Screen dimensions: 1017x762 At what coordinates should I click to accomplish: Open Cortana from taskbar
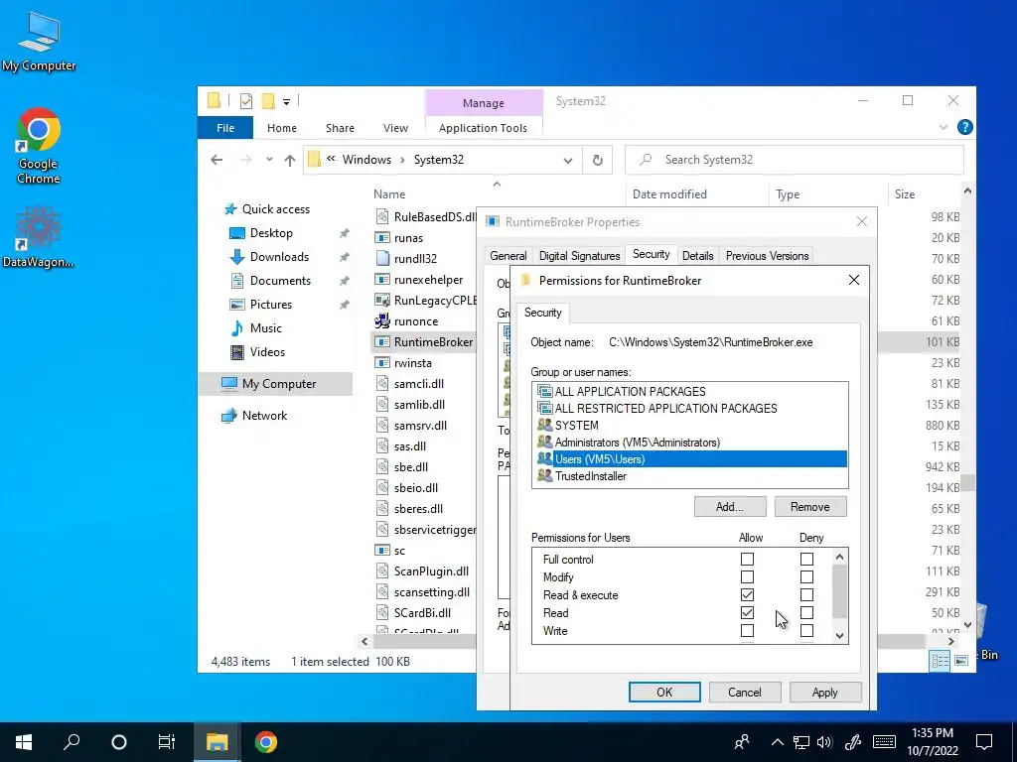click(x=119, y=742)
